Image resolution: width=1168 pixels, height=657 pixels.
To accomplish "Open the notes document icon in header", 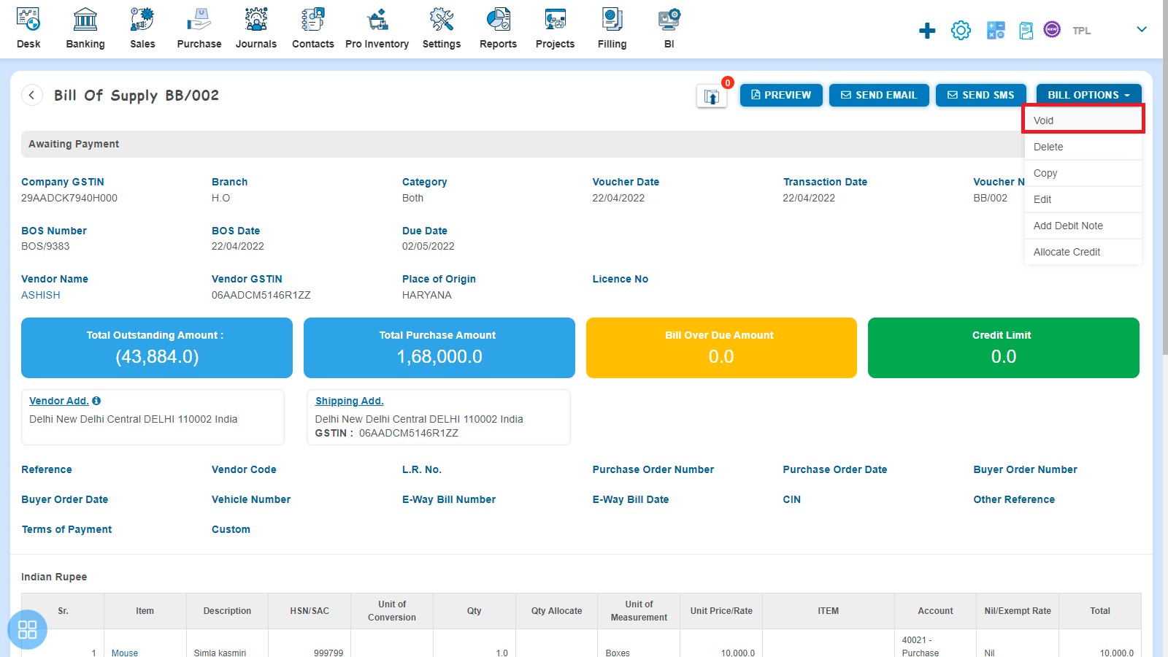I will (x=1026, y=31).
